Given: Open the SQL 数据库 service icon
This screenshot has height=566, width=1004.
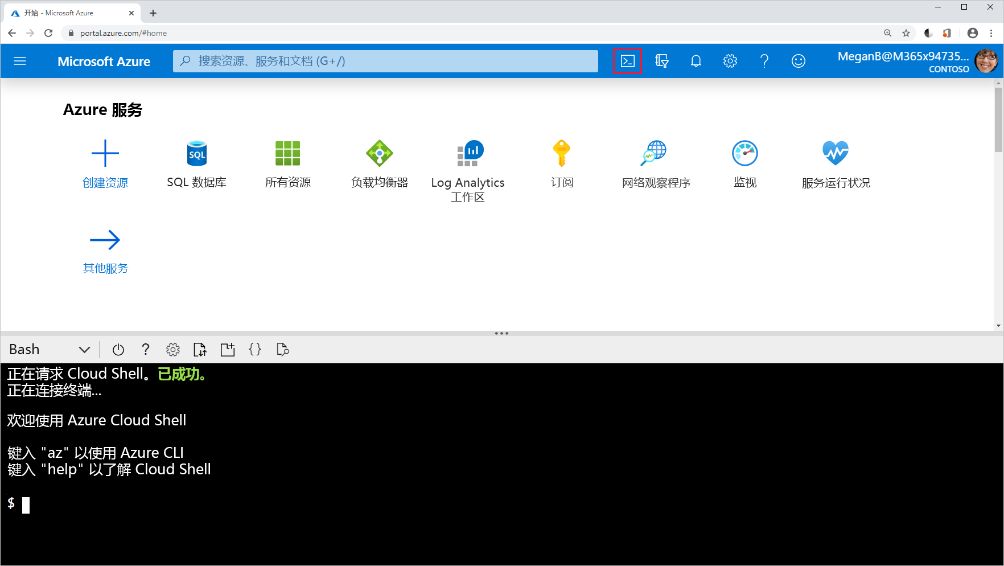Looking at the screenshot, I should (197, 153).
